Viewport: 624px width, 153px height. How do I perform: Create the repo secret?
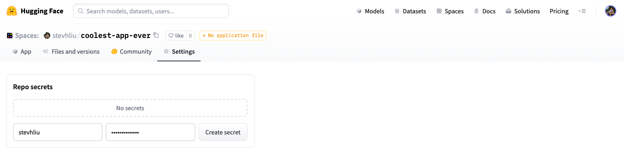[x=223, y=132]
